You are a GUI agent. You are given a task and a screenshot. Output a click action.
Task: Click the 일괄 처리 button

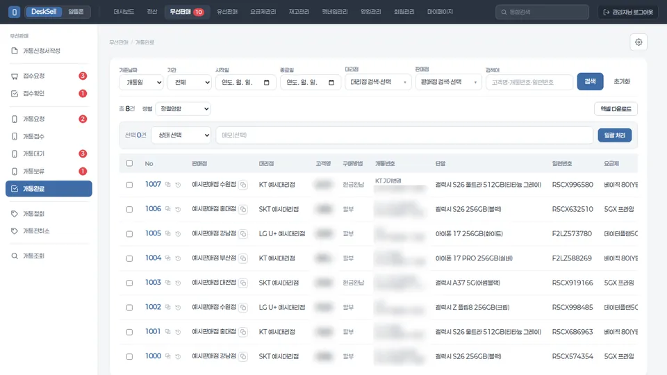click(615, 135)
